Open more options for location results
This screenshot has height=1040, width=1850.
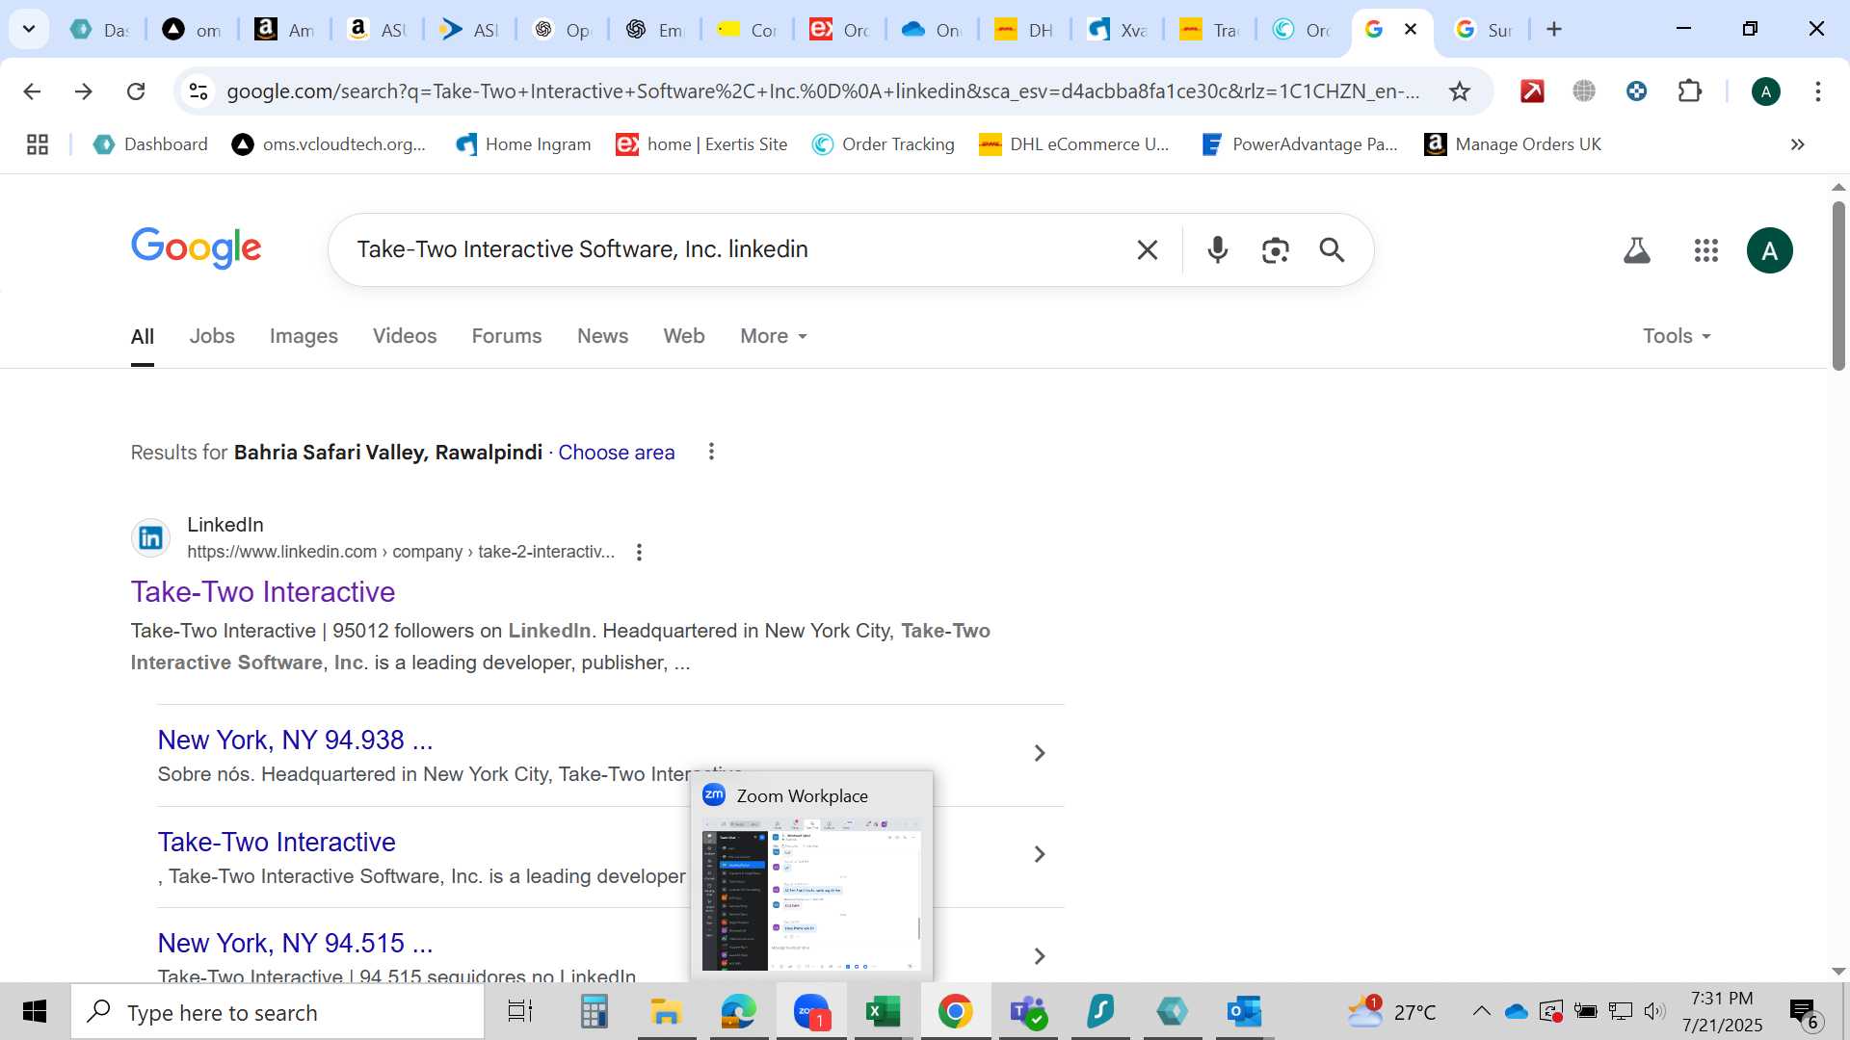[x=711, y=452]
